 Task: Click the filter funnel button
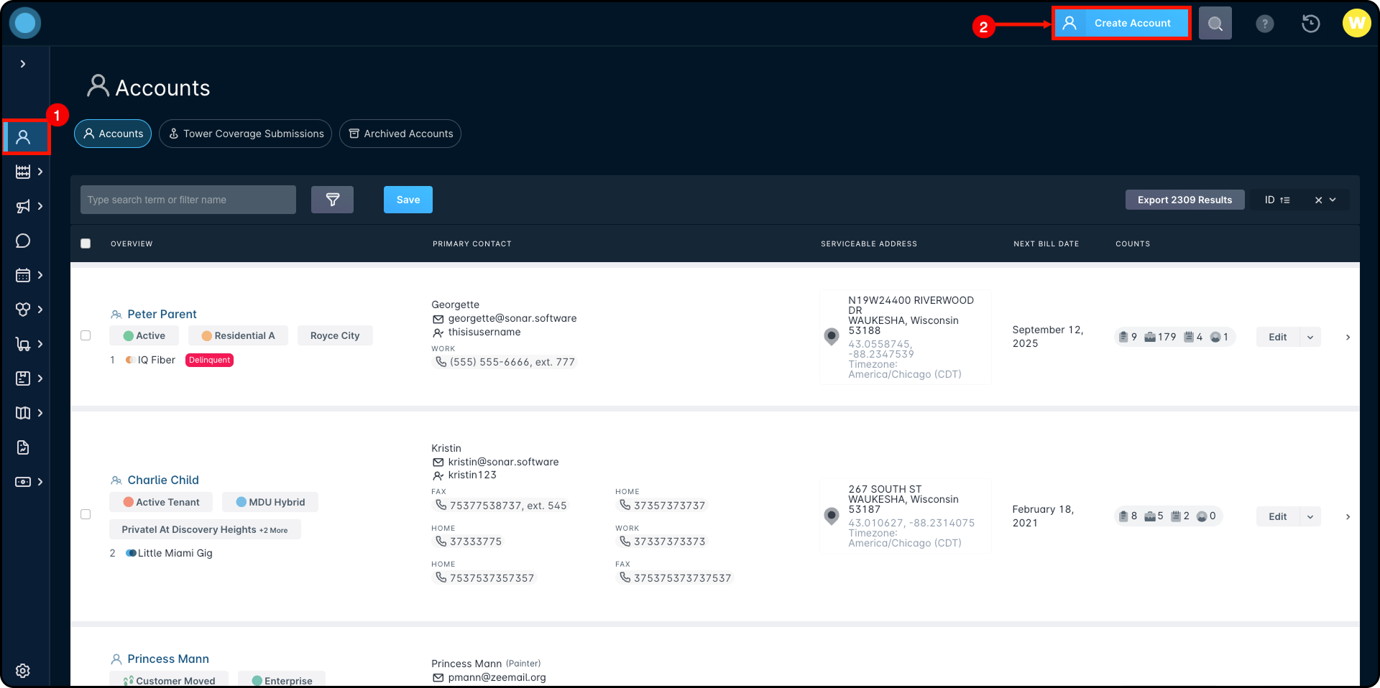(x=332, y=200)
